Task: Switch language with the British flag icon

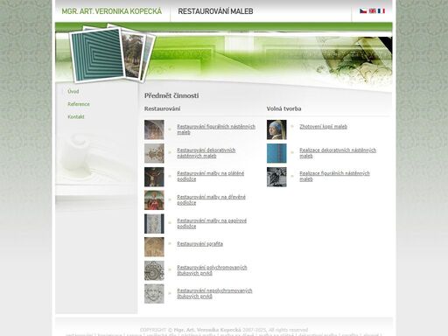Action: (x=372, y=11)
